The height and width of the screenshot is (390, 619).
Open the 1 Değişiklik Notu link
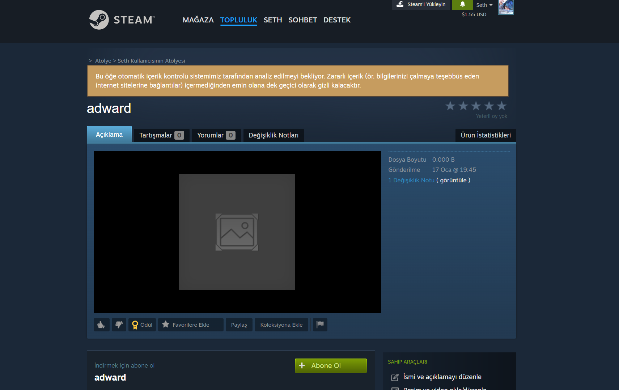click(411, 180)
